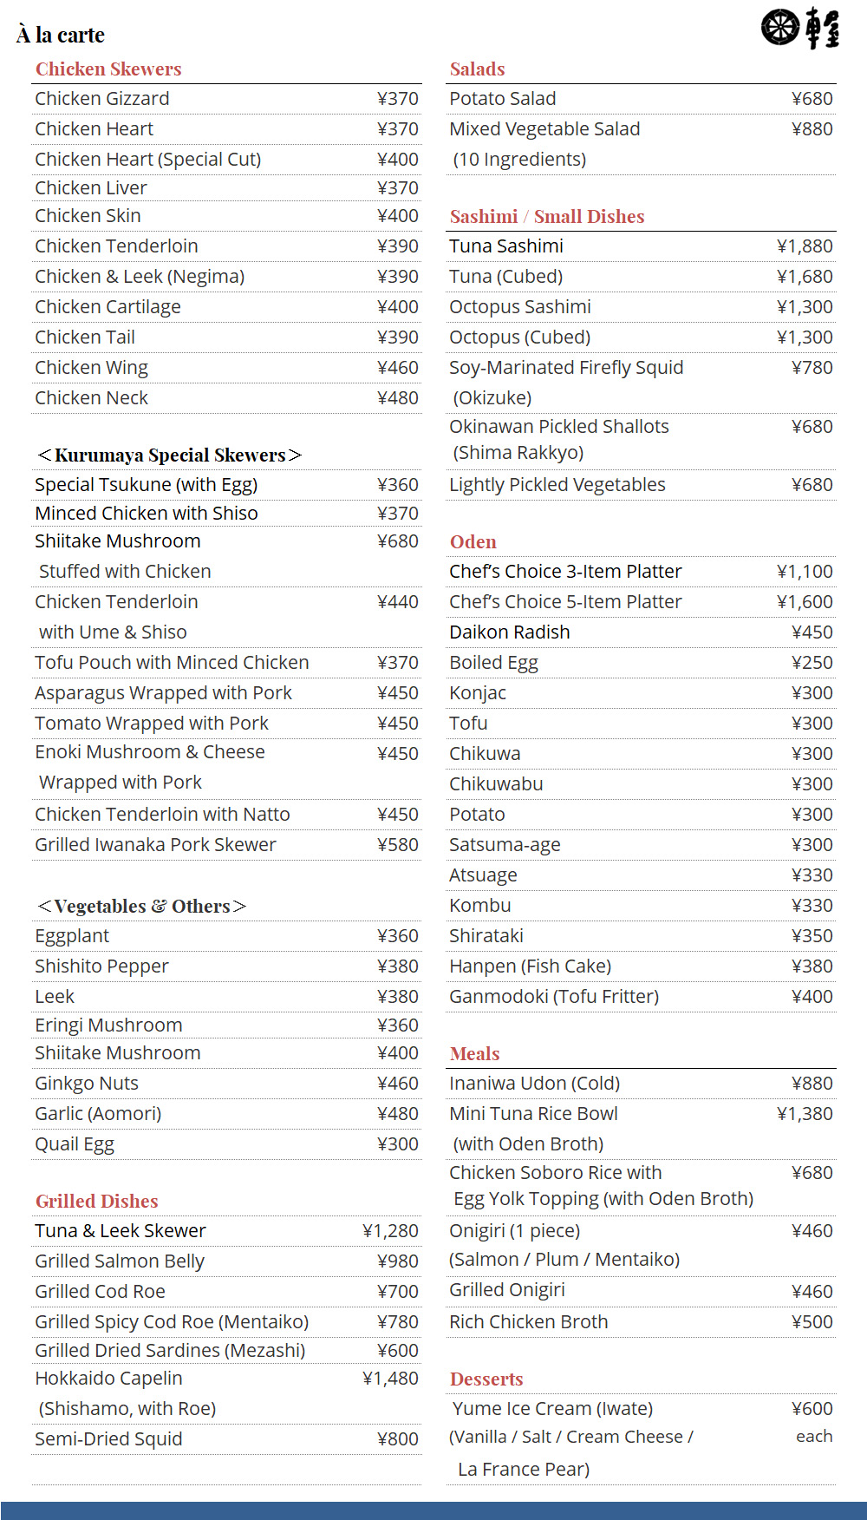Viewport: 867px width, 1520px height.
Task: Select Mixed Vegetable Salad item
Action: [641, 144]
